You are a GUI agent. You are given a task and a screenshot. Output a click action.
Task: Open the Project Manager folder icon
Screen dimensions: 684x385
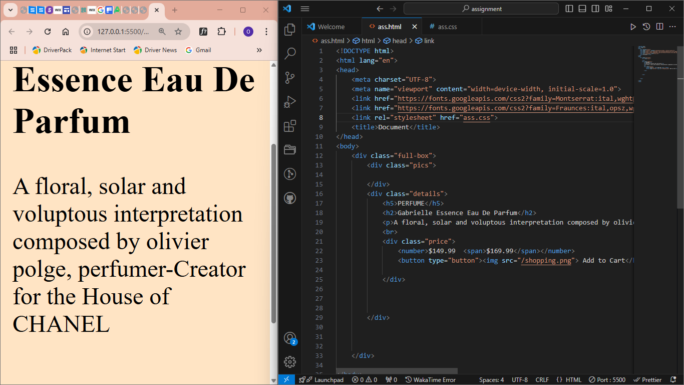pyautogui.click(x=290, y=150)
